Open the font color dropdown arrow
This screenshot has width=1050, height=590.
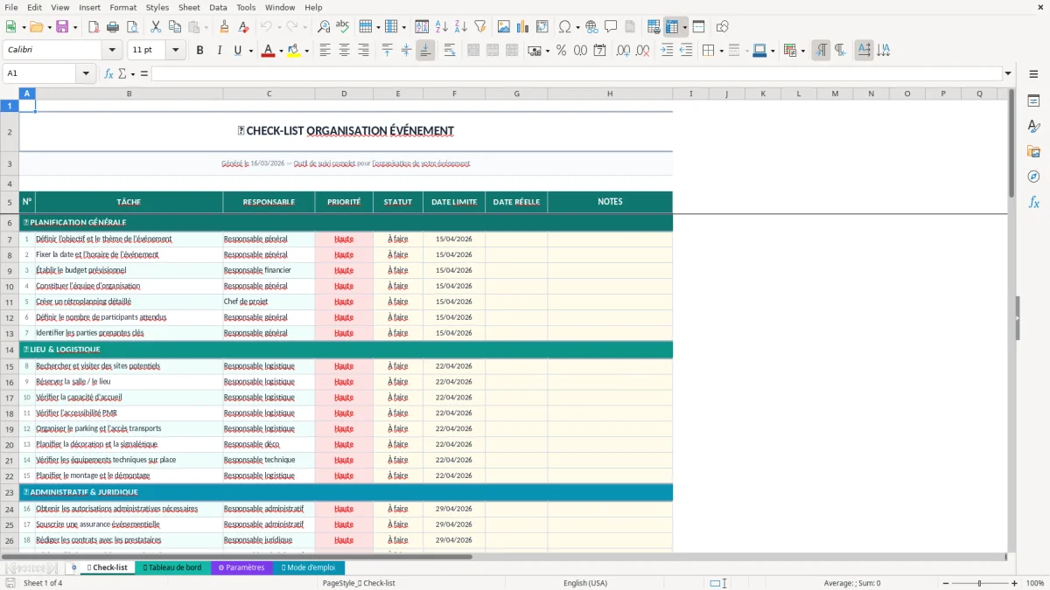(x=279, y=51)
